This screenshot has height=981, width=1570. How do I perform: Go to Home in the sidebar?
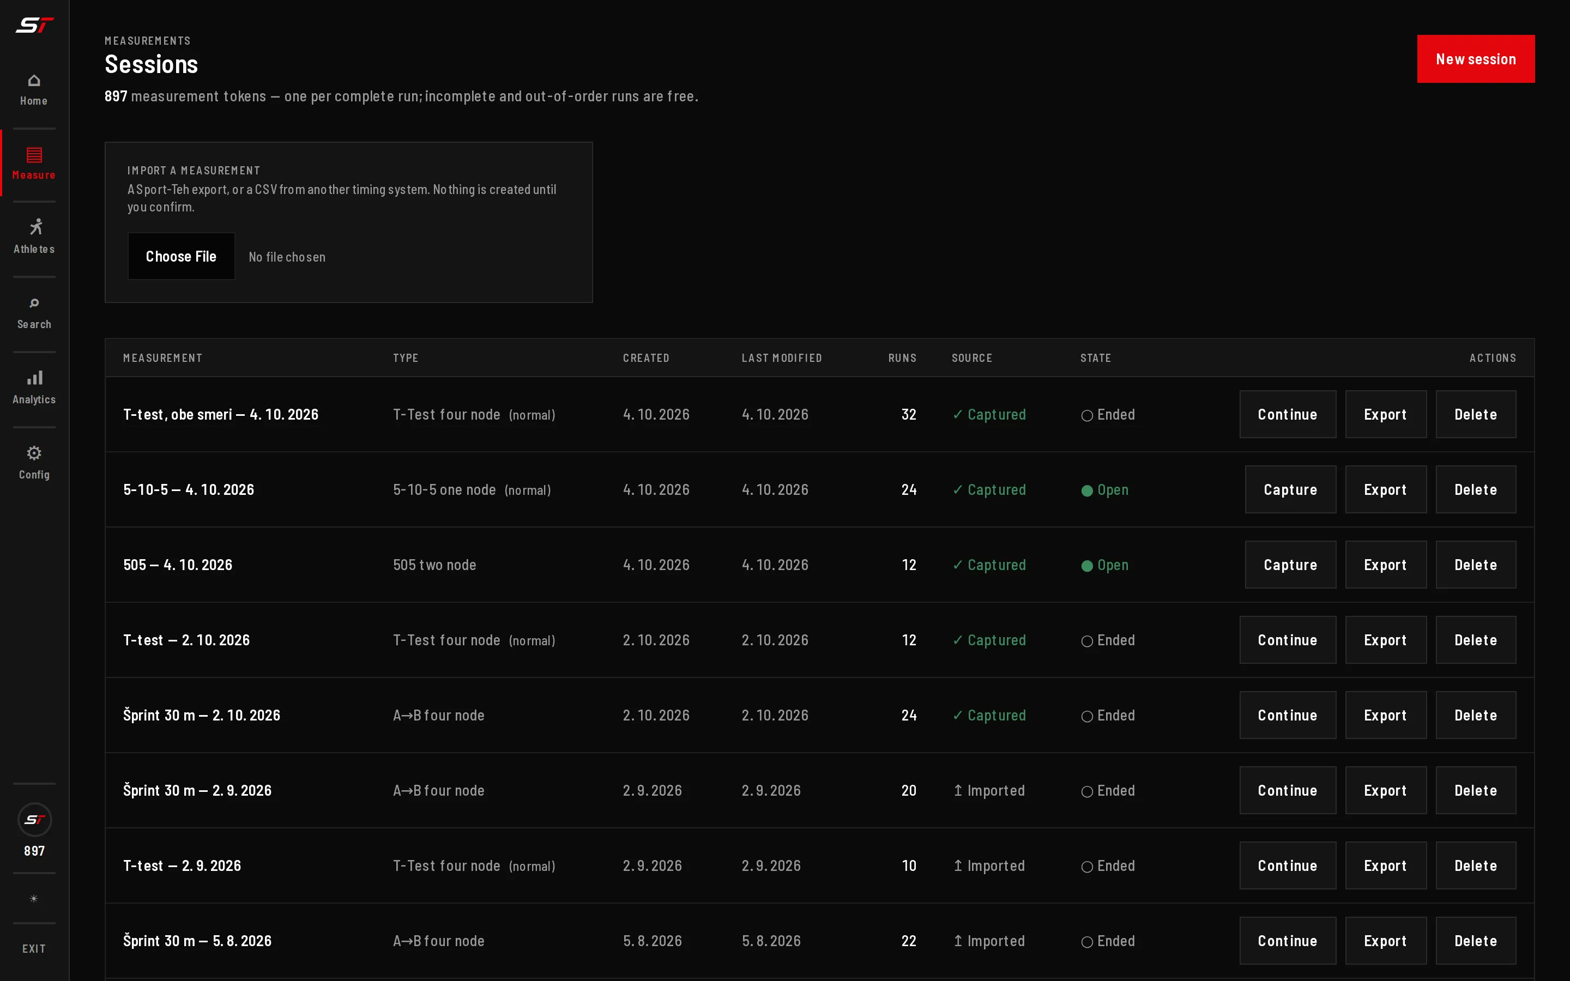click(x=34, y=90)
